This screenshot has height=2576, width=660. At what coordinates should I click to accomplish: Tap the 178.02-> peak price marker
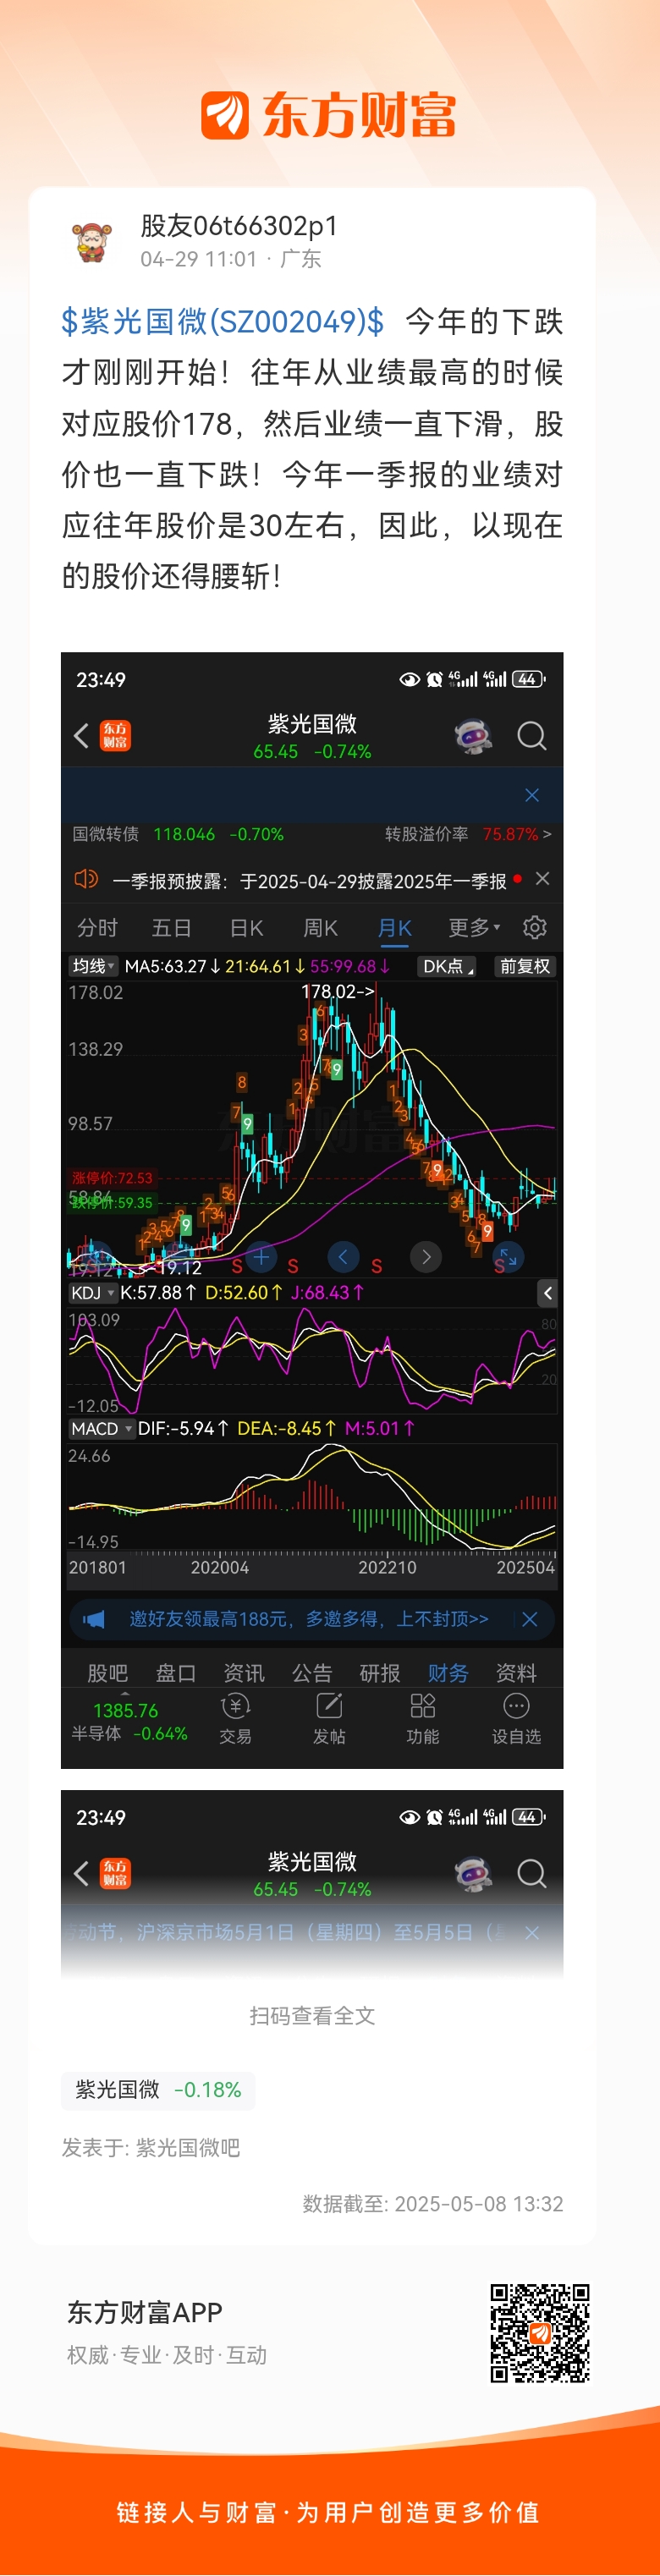click(x=338, y=991)
